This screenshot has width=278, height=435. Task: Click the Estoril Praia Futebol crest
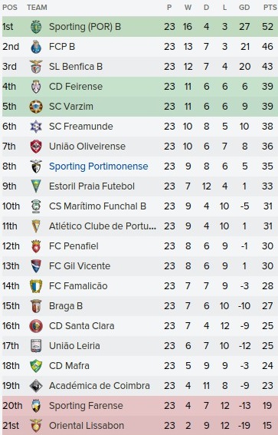click(x=36, y=186)
